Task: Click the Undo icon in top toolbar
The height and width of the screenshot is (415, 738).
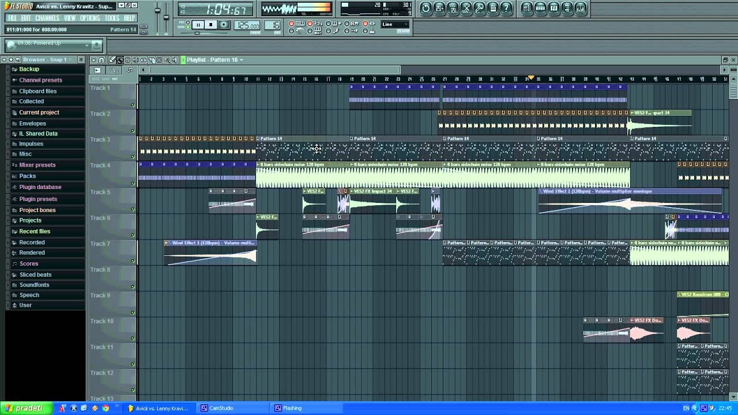Action: click(x=426, y=8)
